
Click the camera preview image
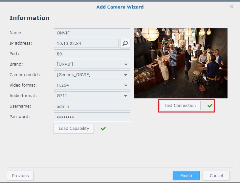[x=181, y=63]
